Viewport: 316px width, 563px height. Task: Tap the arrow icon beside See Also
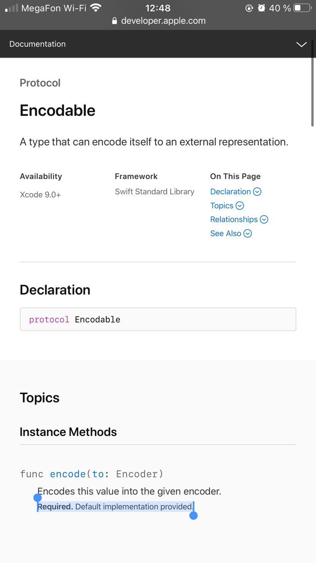pyautogui.click(x=248, y=234)
